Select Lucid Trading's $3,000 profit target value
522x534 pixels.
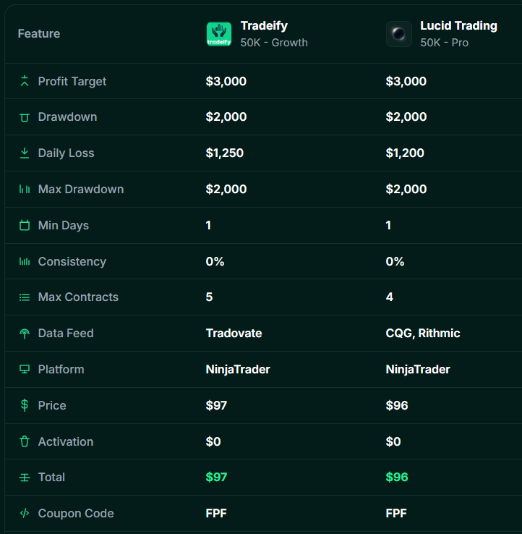(406, 81)
